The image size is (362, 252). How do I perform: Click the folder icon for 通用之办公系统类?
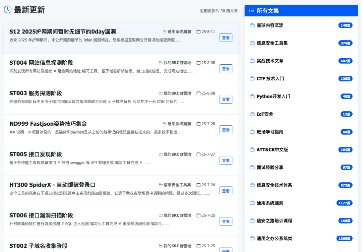252,238
